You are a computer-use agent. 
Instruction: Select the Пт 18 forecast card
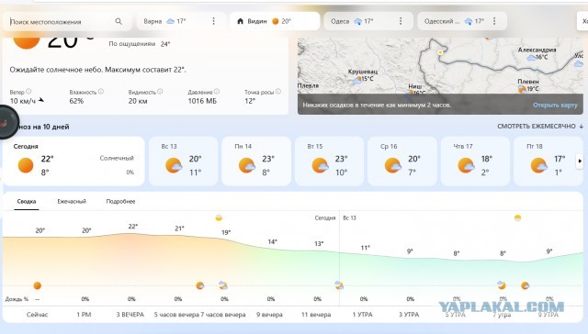click(548, 161)
